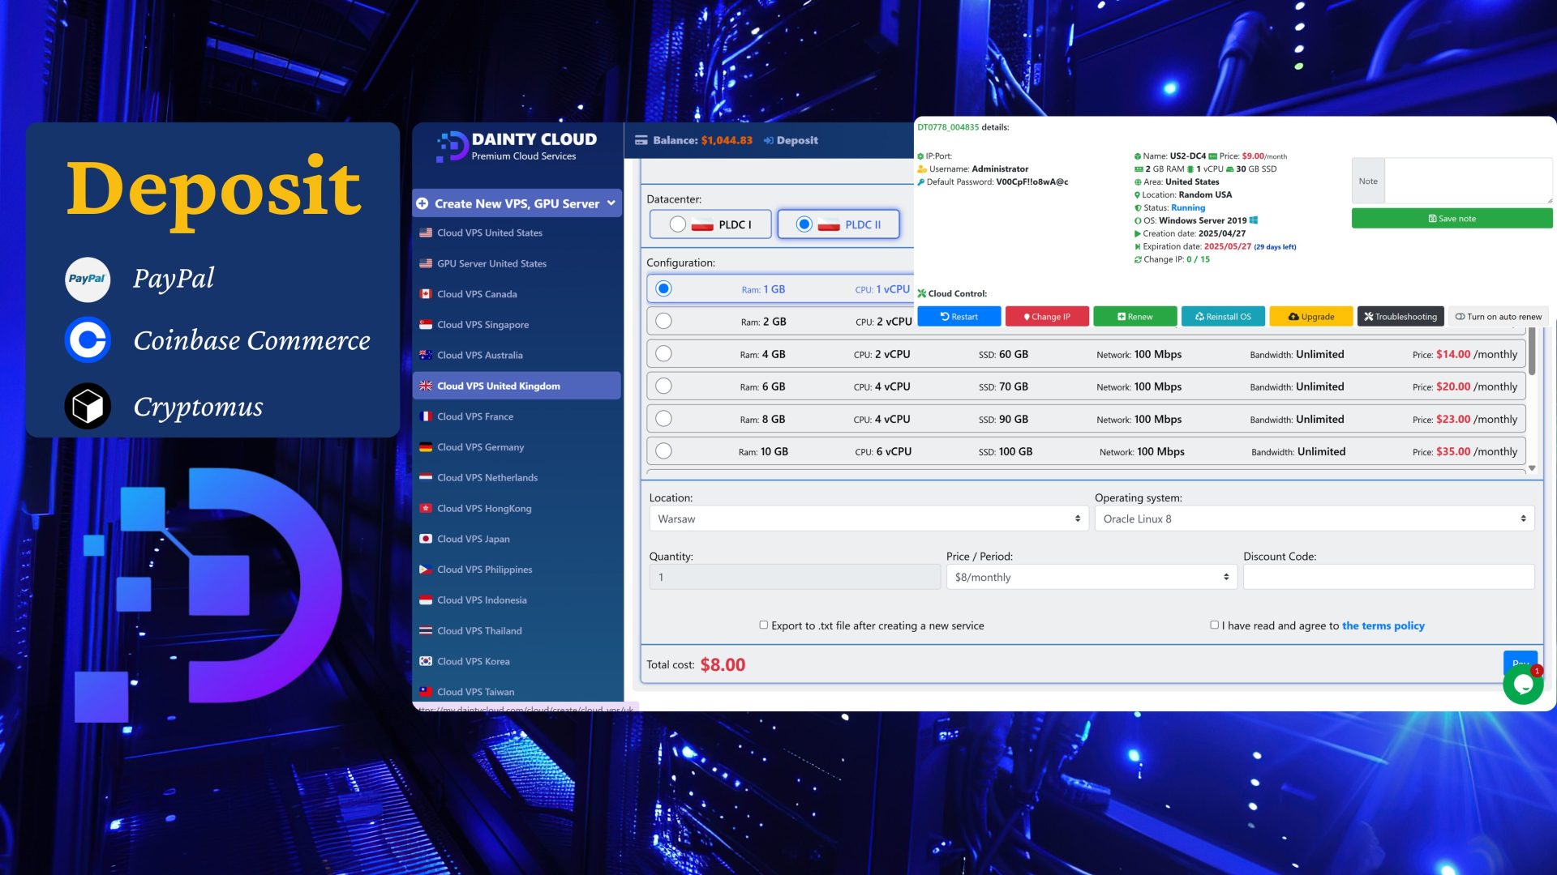Click the Netherlands flag icon
Viewport: 1557px width, 875px height.
click(426, 478)
